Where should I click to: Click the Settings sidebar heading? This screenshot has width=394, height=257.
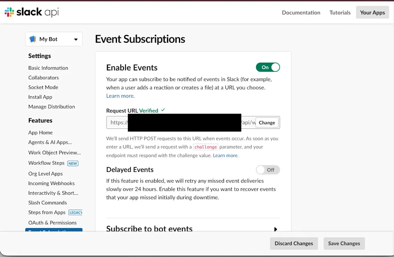click(x=40, y=56)
